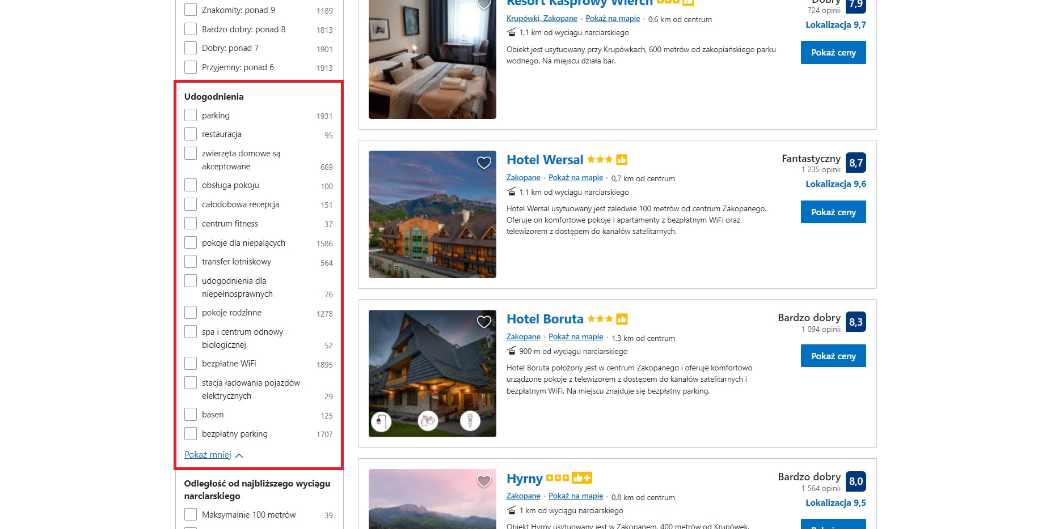Tick the transfer lotniskowy checkbox

point(191,262)
